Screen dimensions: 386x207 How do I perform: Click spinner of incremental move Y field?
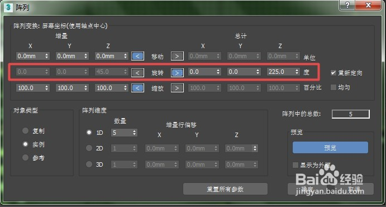(85, 56)
